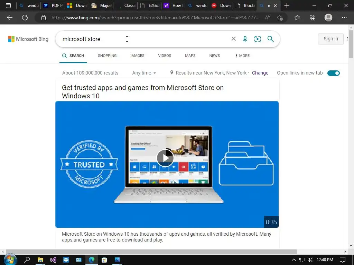Switch to the SHOPPING tab
The height and width of the screenshot is (265, 354).
pyautogui.click(x=107, y=56)
